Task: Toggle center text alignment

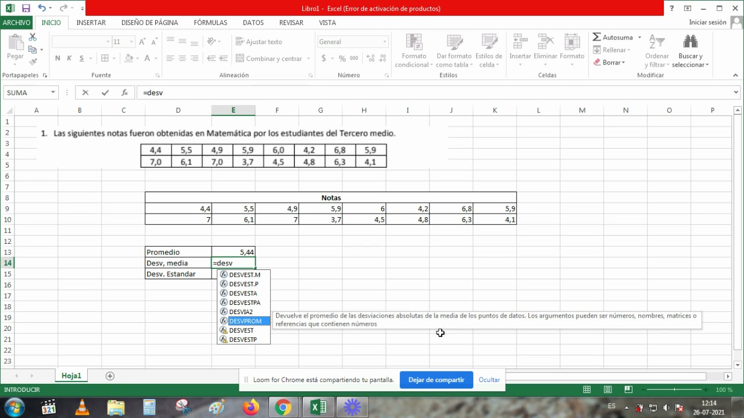Action: point(183,58)
